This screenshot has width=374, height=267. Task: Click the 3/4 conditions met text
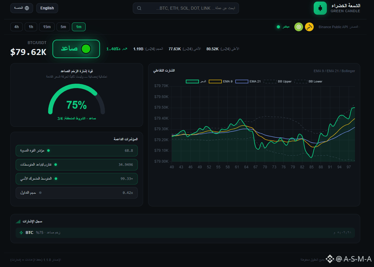[77, 118]
